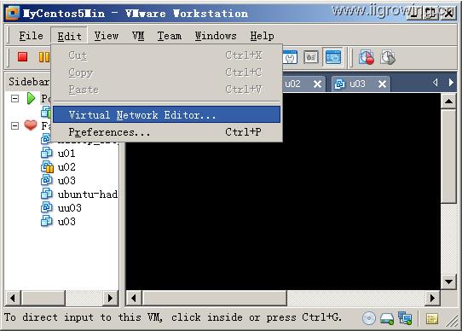Click the yellow message log status icon
The height and width of the screenshot is (331, 462).
click(x=432, y=318)
